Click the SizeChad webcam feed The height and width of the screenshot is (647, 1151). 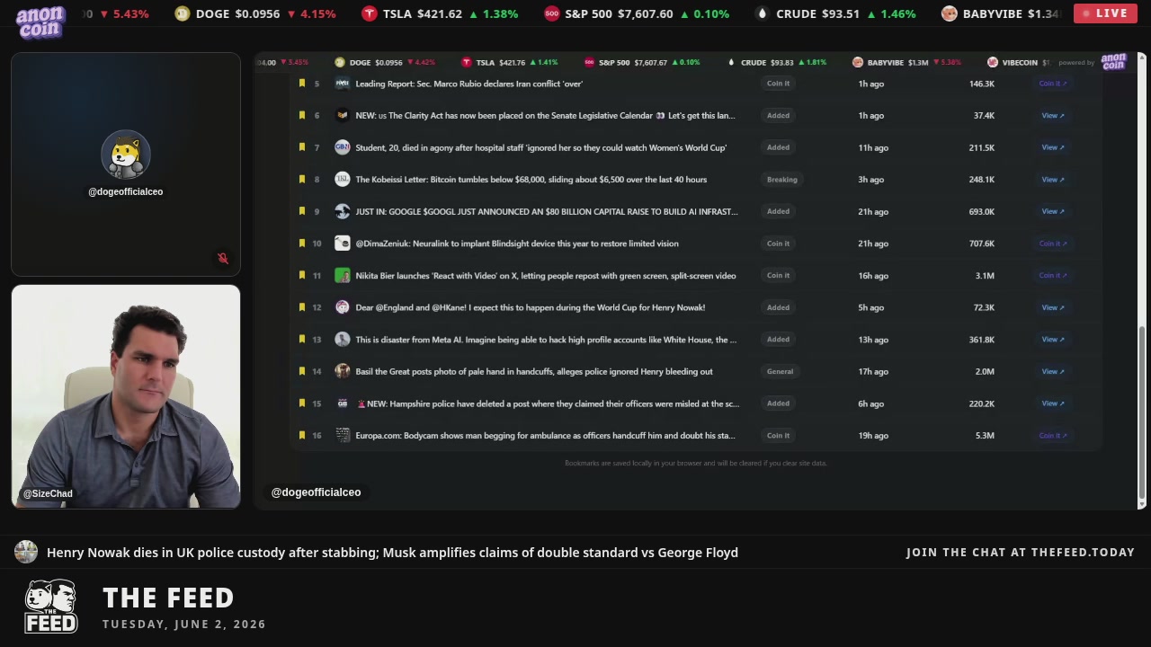click(126, 397)
